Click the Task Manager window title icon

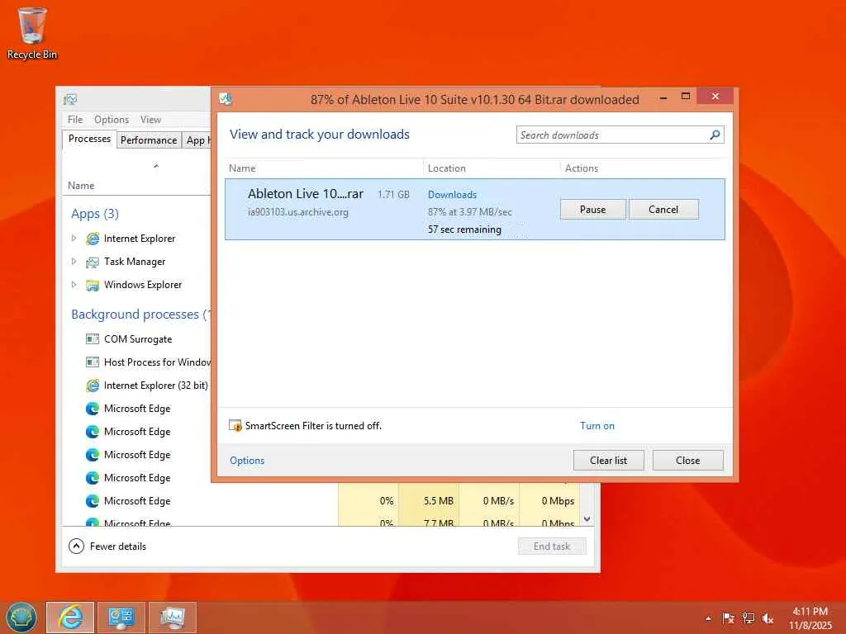[70, 99]
